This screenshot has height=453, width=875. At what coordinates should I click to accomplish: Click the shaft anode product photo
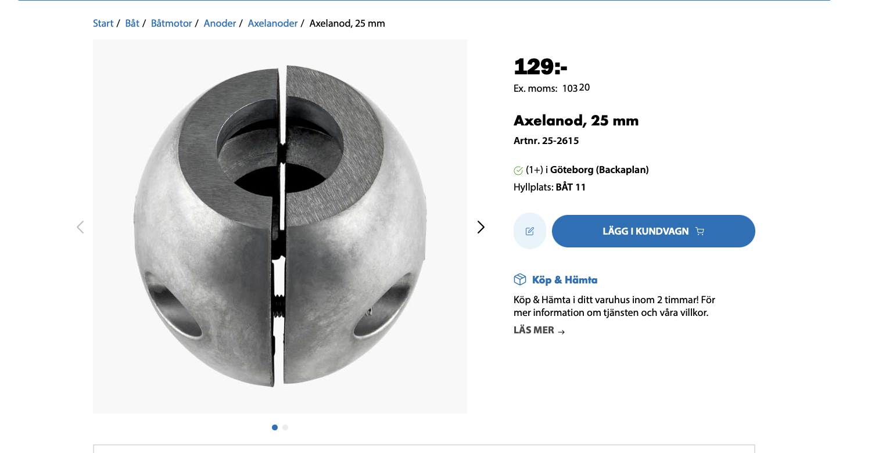279,227
